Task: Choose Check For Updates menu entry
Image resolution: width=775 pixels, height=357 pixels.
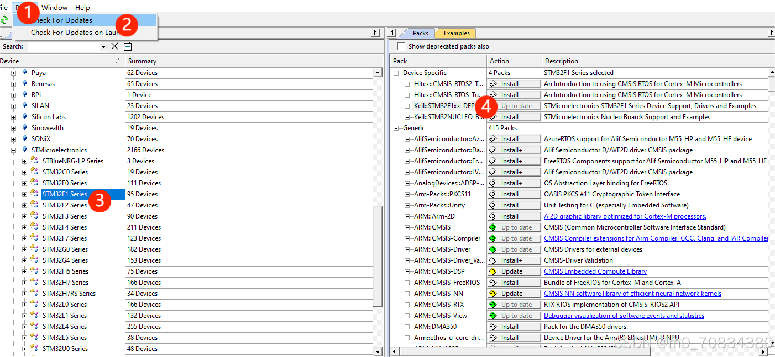Action: coord(85,20)
